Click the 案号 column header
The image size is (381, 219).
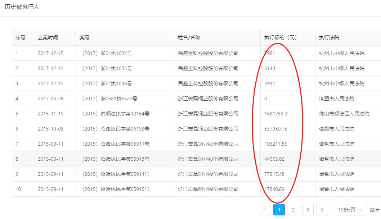[84, 37]
